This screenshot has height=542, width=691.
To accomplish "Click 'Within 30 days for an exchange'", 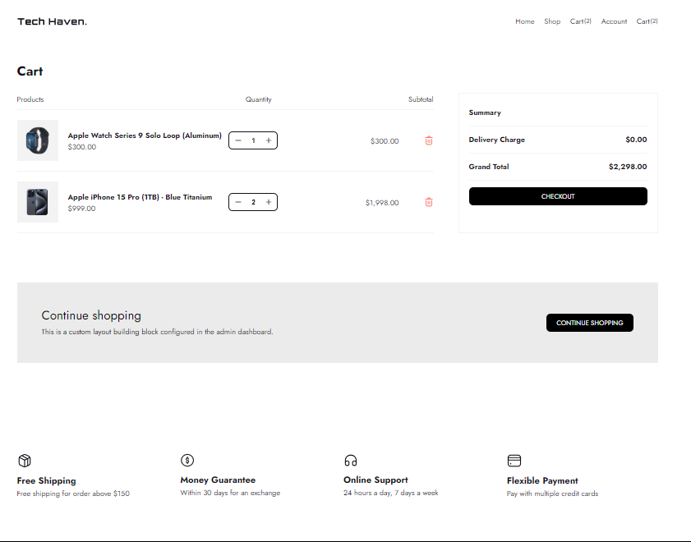I will pos(230,493).
